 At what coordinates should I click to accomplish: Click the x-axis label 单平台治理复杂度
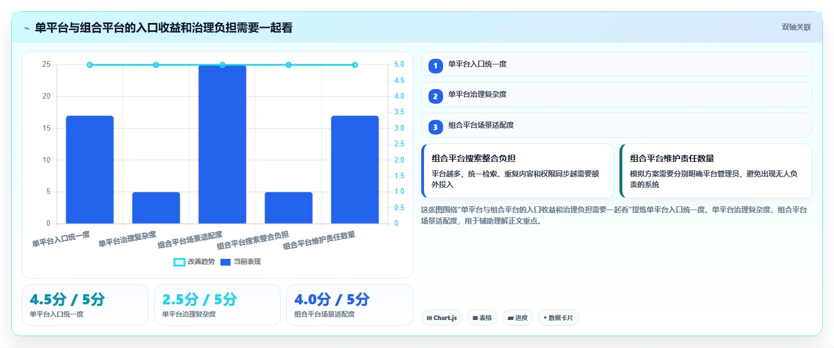pyautogui.click(x=127, y=239)
